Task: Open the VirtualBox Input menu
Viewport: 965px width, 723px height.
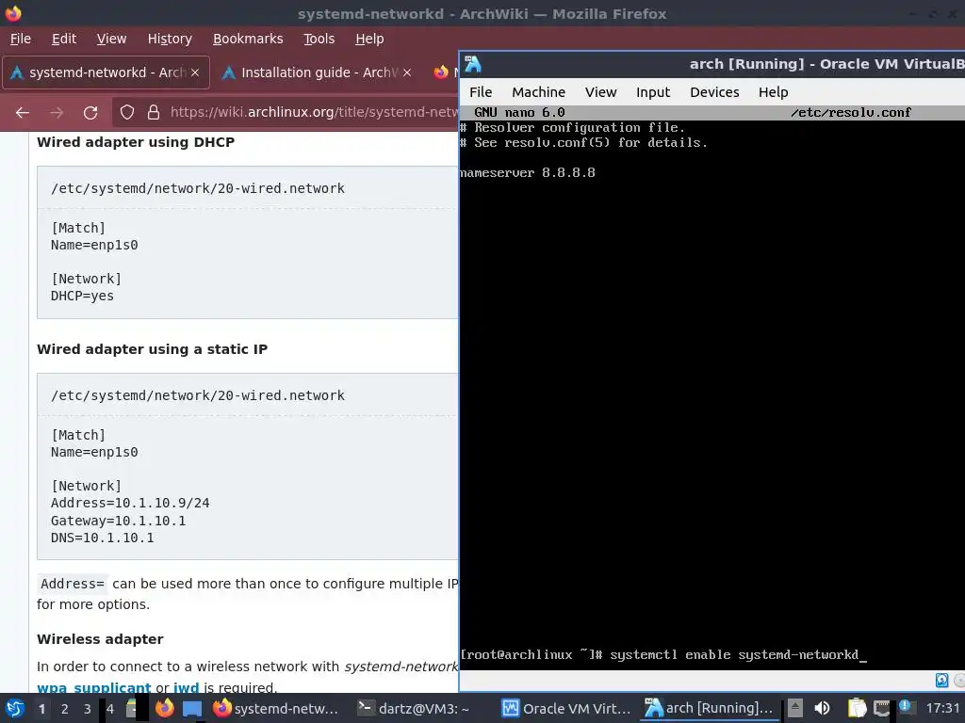Action: (653, 92)
